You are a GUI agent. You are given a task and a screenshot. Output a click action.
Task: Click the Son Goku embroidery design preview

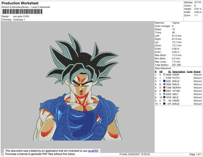tap(77, 87)
